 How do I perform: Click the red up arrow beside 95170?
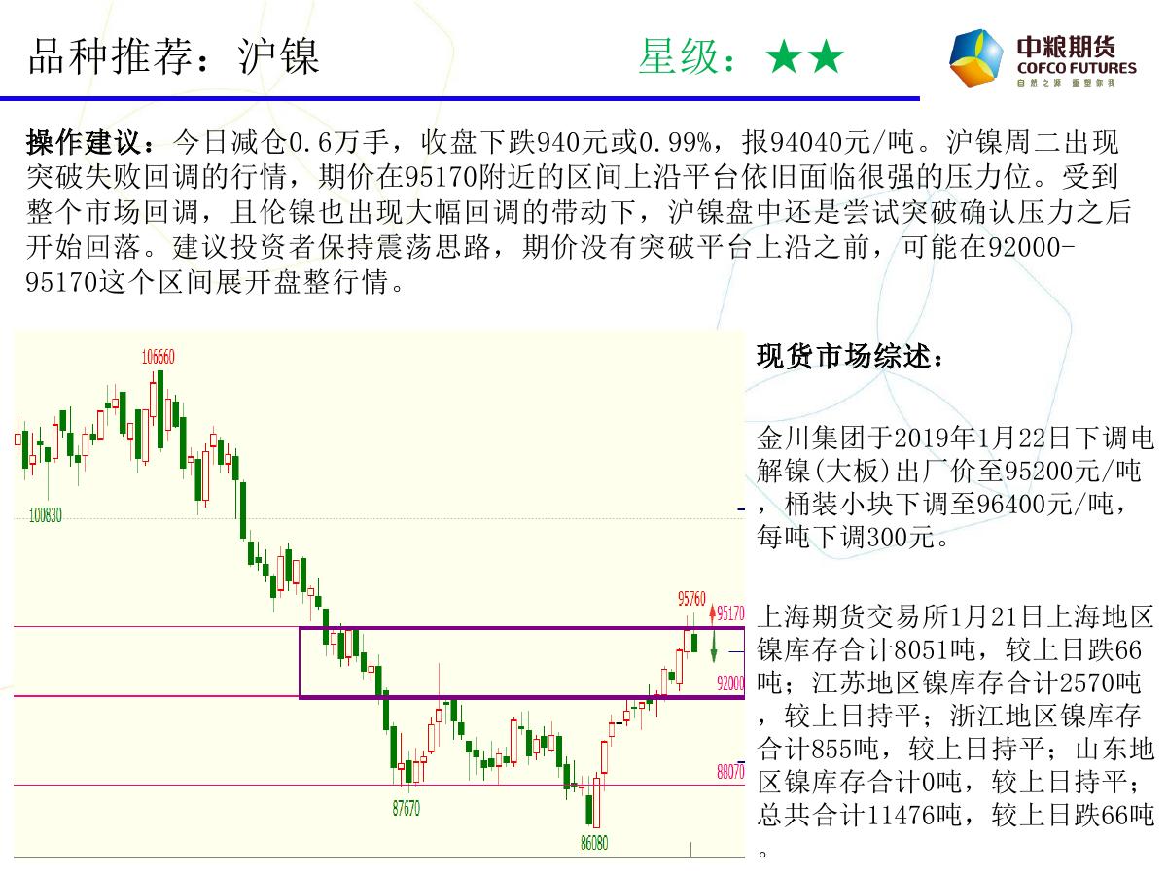click(x=712, y=613)
